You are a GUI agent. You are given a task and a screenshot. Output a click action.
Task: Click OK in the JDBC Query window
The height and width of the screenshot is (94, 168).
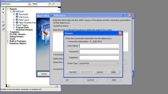(x=67, y=80)
